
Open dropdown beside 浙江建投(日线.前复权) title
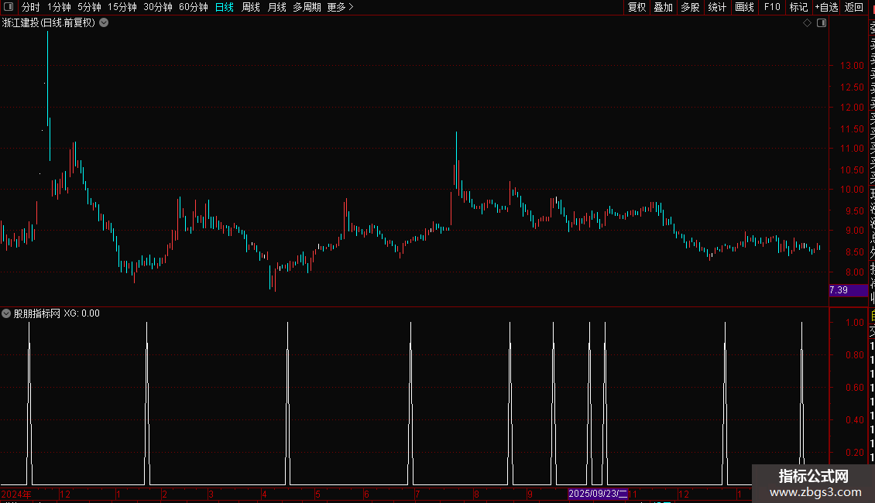pos(104,23)
